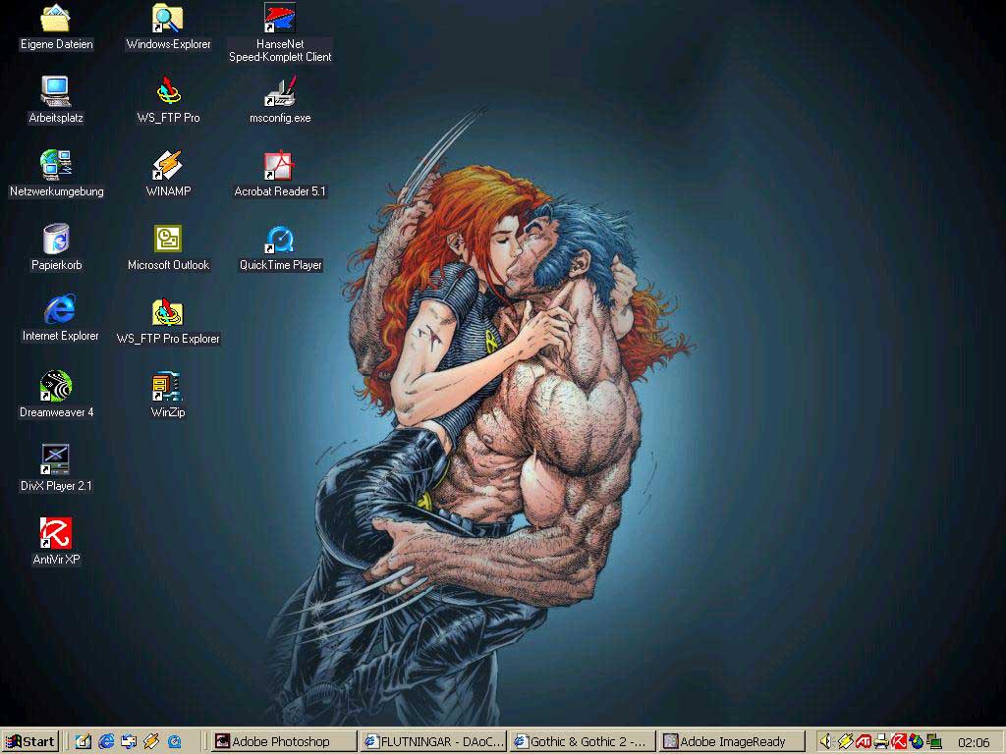Launch Microsoft Outlook from the desktop
The image size is (1006, 754).
coord(168,240)
